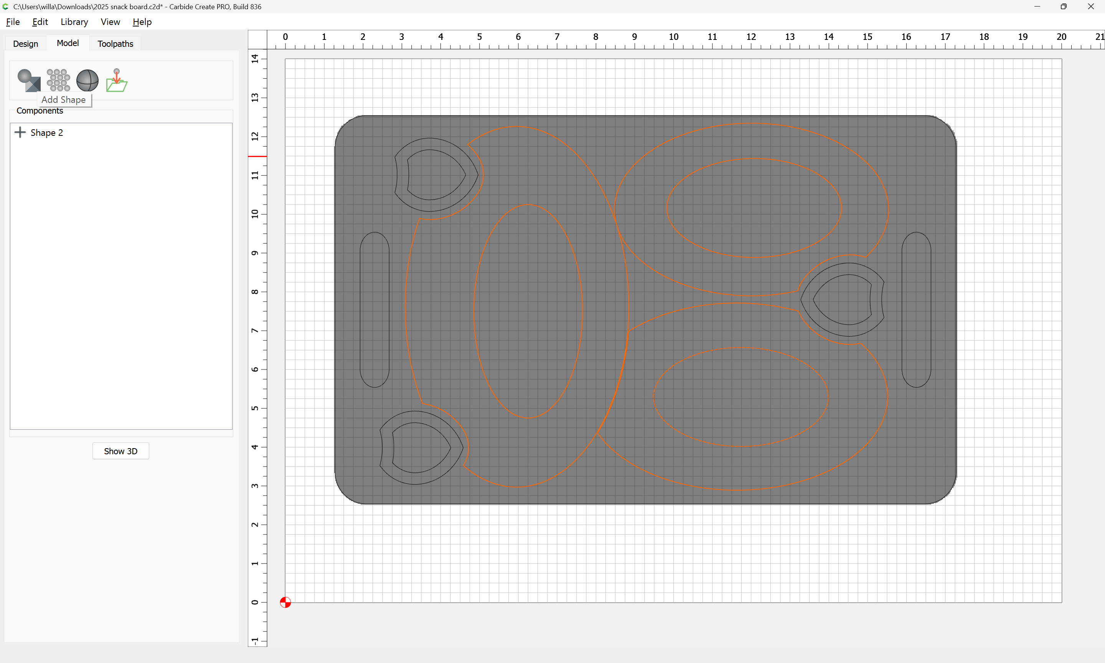Click the red origin marker on canvas
This screenshot has height=663, width=1105.
tap(285, 602)
